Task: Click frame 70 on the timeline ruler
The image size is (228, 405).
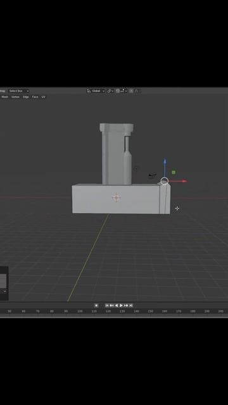Action: point(38,311)
